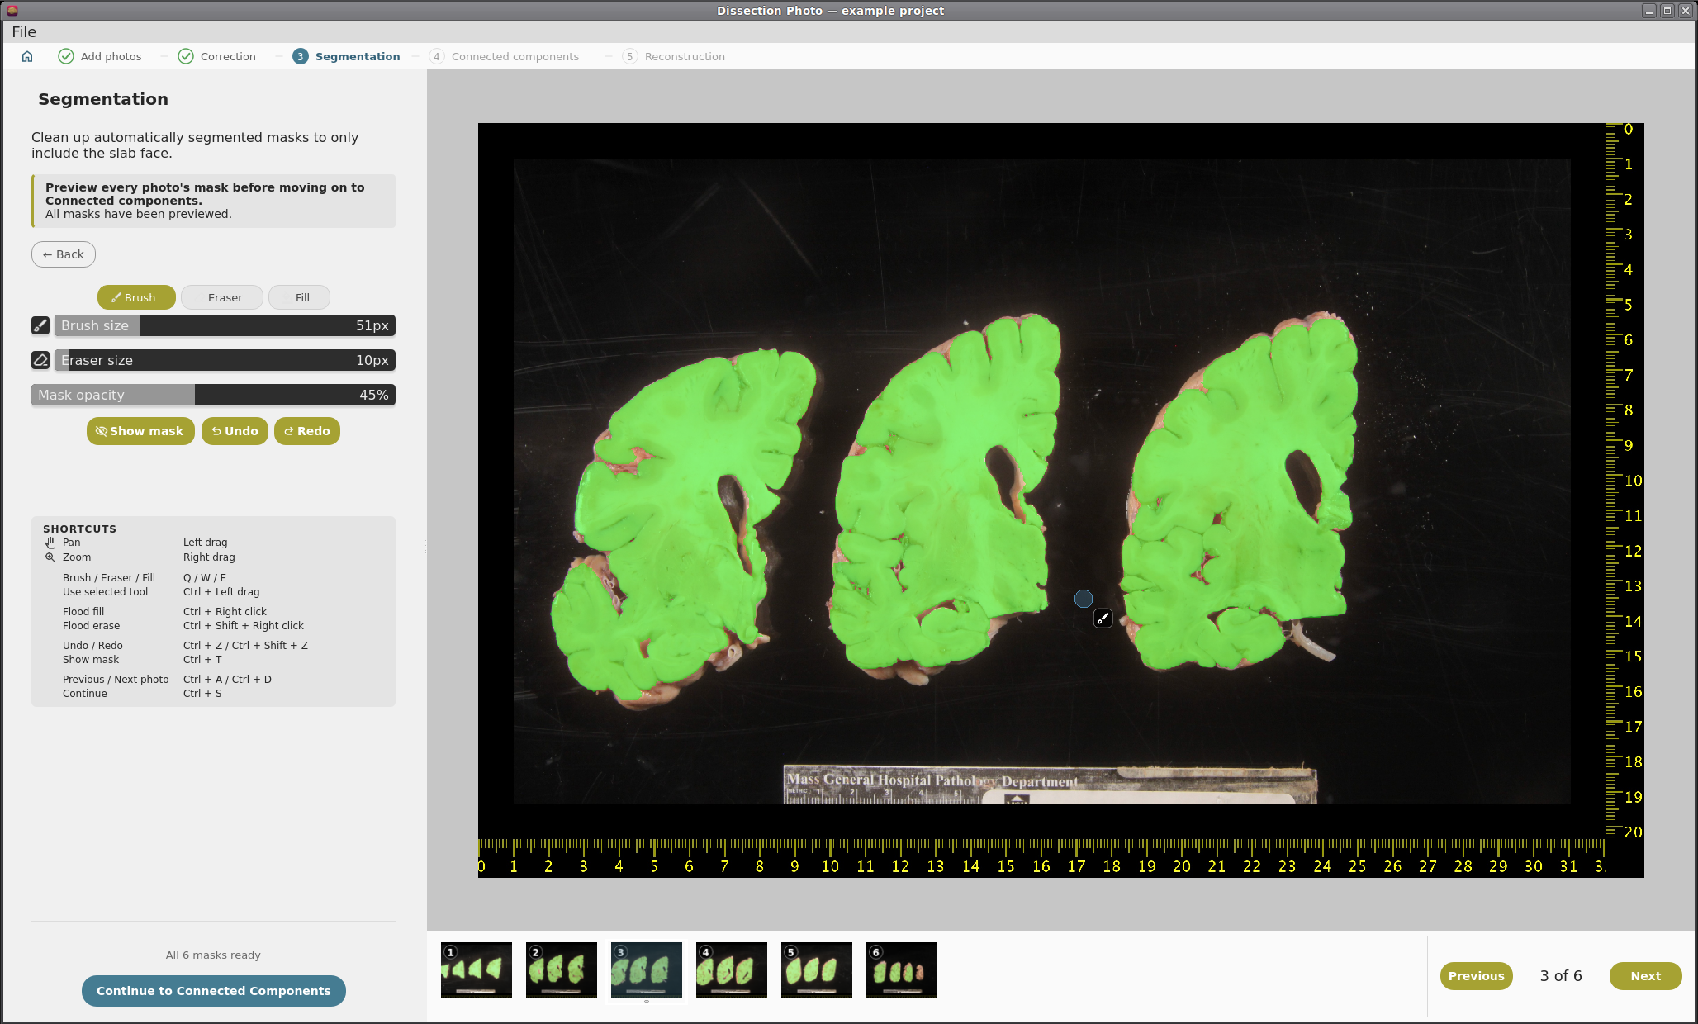The image size is (1698, 1024).
Task: Click the Zoom magnifier icon in shortcuts
Action: [50, 557]
